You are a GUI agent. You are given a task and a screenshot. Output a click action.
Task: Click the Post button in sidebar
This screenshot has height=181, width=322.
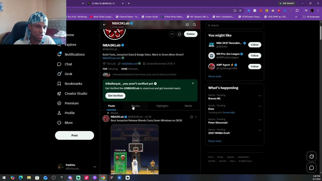(74, 135)
